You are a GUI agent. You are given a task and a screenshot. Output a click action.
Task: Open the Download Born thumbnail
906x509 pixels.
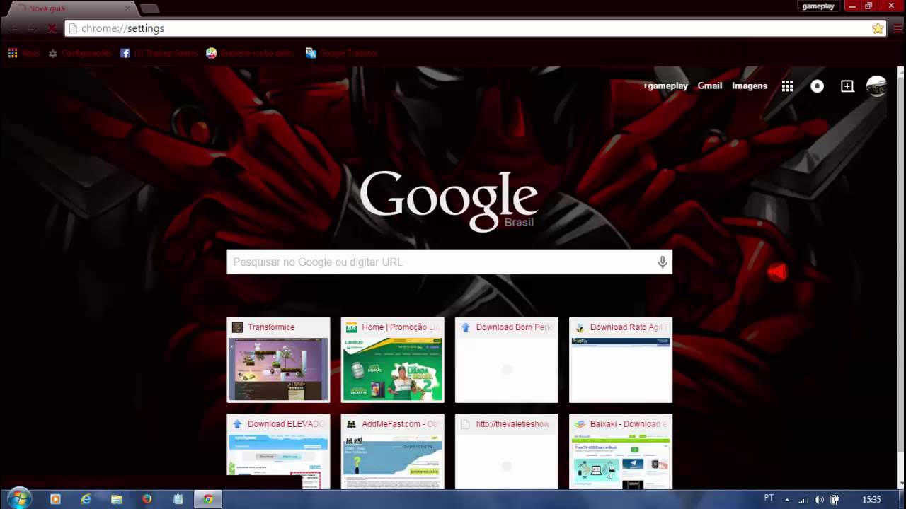[507, 360]
